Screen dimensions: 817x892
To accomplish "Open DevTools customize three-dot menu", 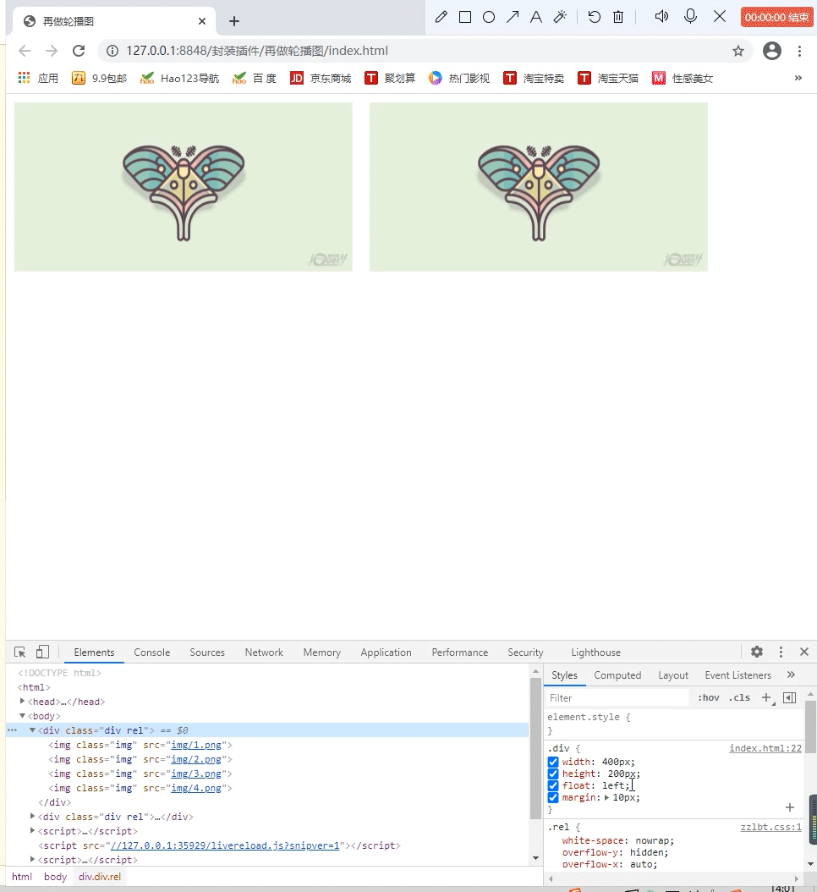I will point(781,652).
